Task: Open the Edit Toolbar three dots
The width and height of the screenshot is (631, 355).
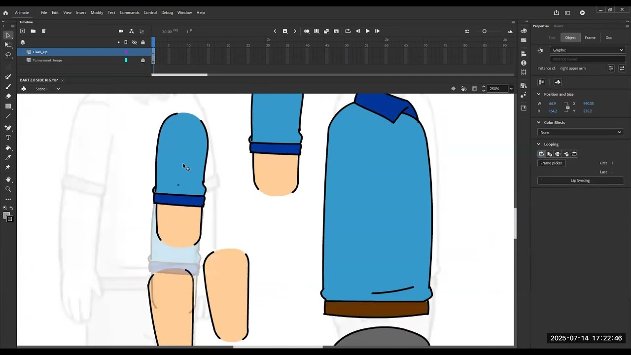Action: pos(8,199)
